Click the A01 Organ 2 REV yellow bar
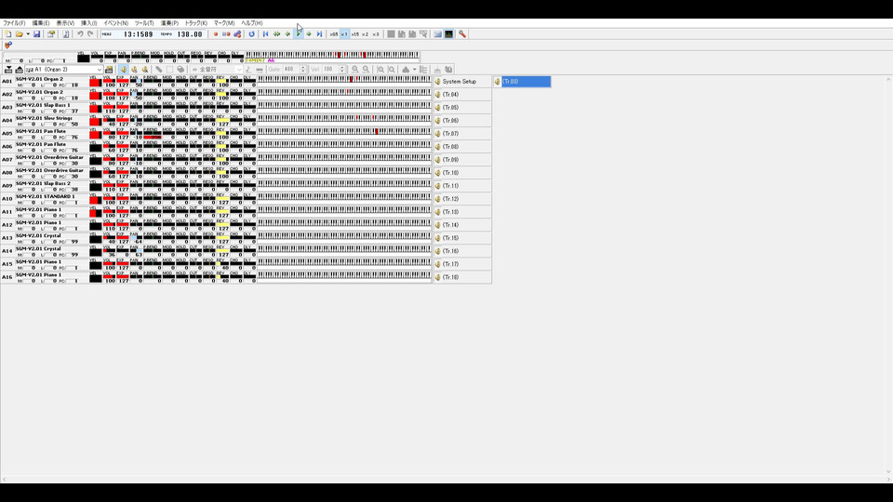Viewport: 893px width, 502px height. click(x=222, y=82)
